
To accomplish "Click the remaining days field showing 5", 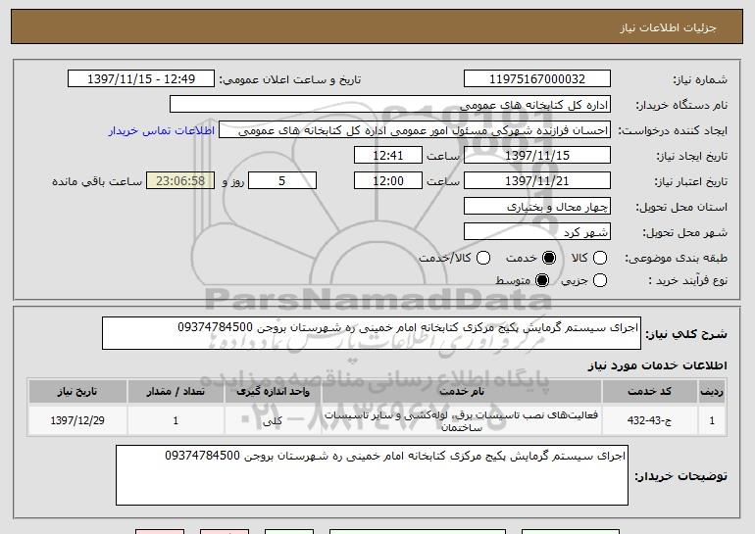I will 282,180.
